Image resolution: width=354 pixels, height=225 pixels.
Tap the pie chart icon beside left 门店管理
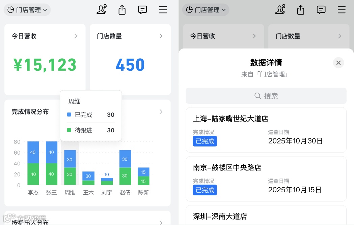(x=11, y=10)
